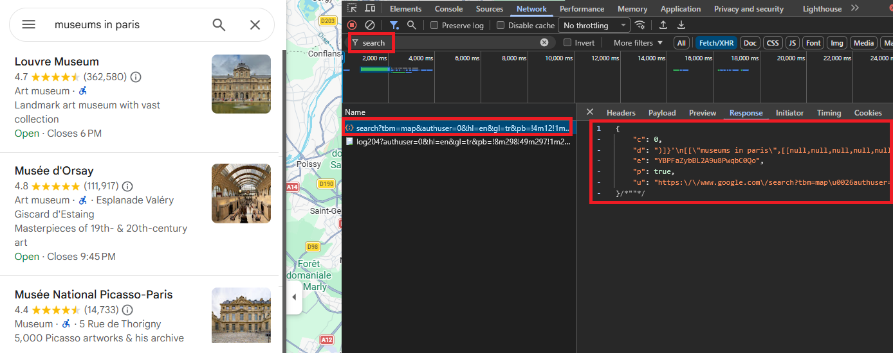Click the export HAR download icon
Viewport: 893px width, 353px height.
681,25
